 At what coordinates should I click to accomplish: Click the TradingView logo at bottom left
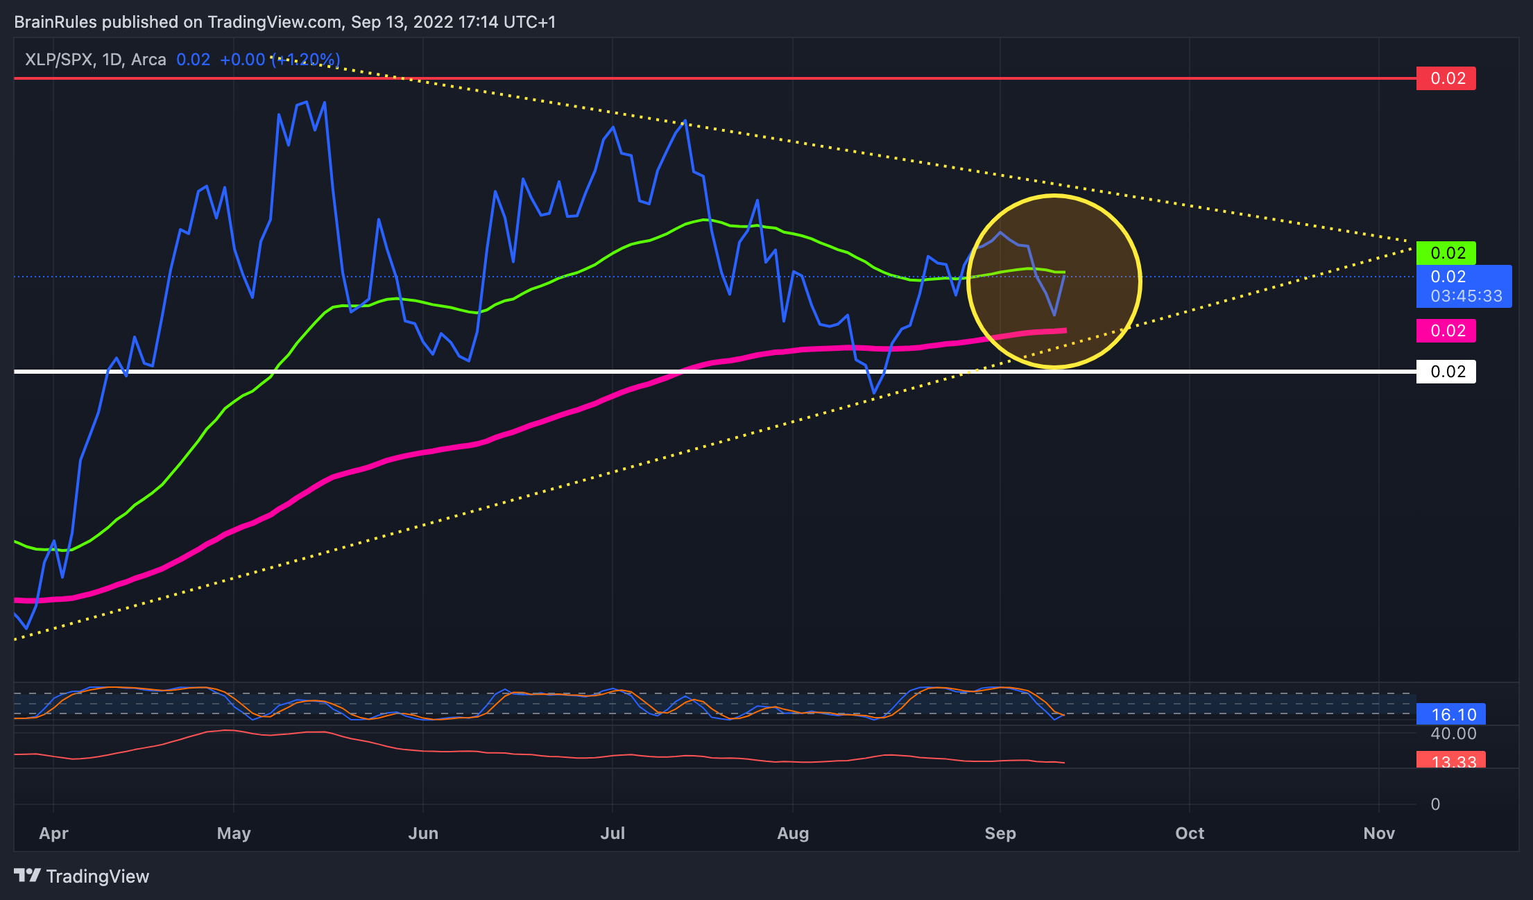(81, 876)
